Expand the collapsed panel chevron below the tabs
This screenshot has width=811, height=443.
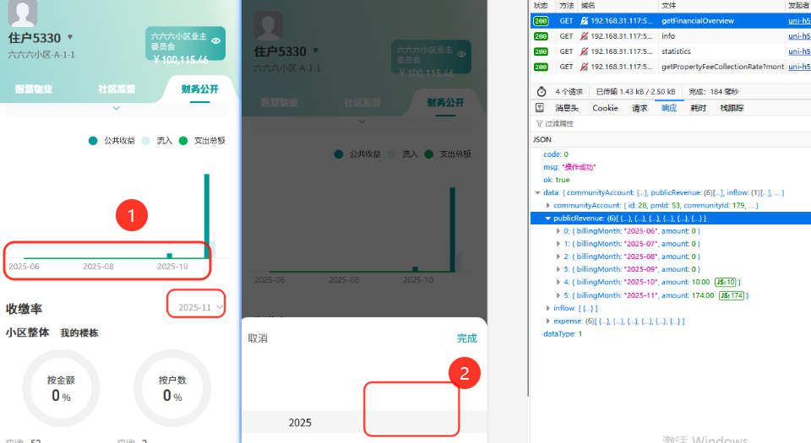point(117,108)
